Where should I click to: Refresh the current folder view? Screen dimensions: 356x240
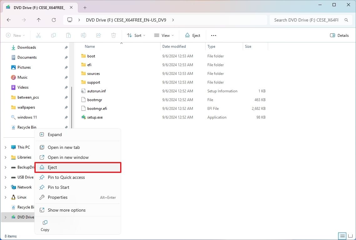[x=53, y=20]
